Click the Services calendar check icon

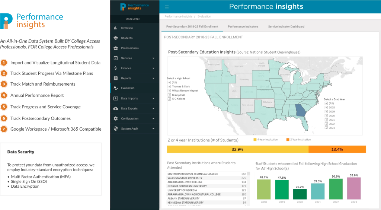(x=116, y=58)
